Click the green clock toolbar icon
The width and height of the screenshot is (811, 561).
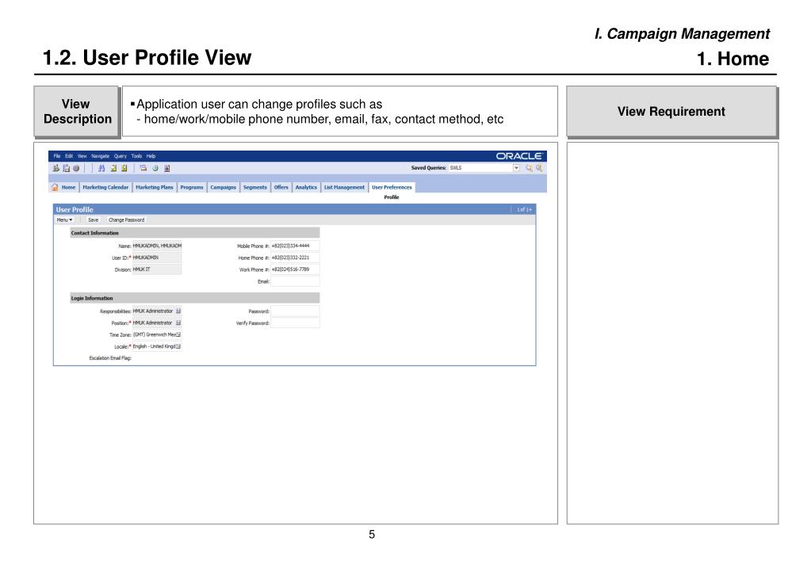pos(155,168)
